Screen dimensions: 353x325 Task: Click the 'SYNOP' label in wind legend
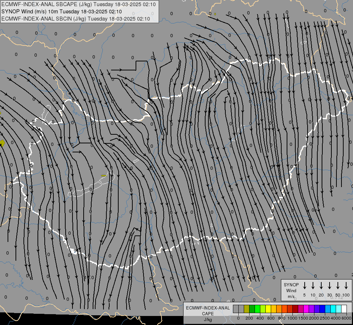(291, 285)
